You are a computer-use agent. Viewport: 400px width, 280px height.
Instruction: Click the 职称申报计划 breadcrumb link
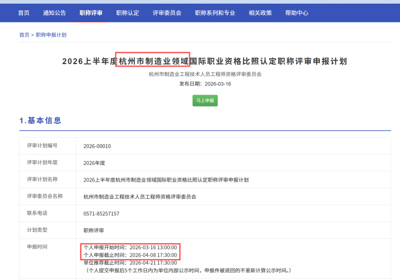(51, 35)
